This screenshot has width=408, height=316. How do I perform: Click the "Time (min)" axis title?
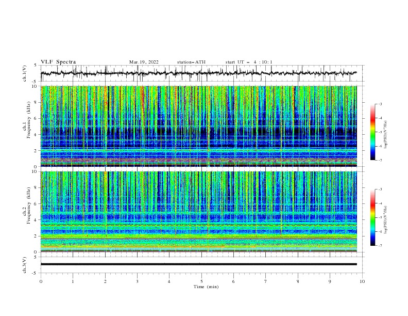[x=206, y=287]
